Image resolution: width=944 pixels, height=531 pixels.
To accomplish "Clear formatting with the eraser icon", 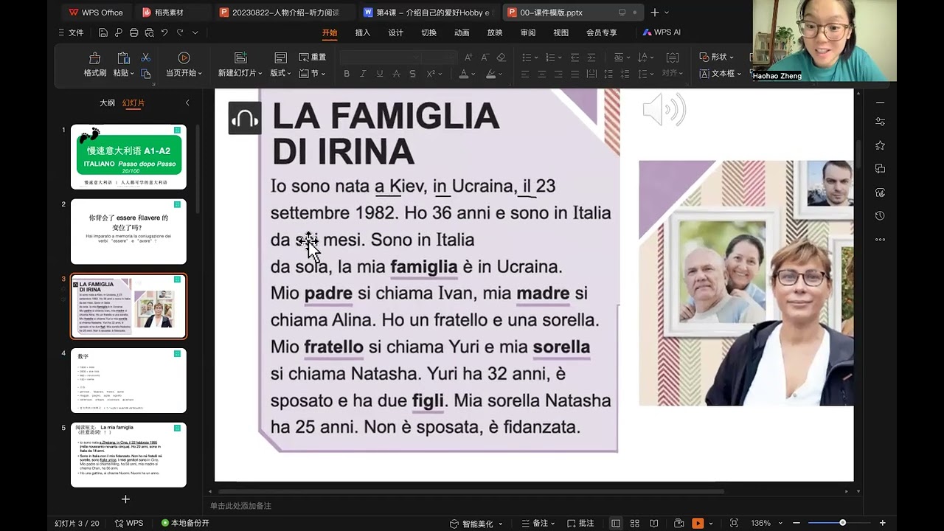I will click(x=502, y=57).
